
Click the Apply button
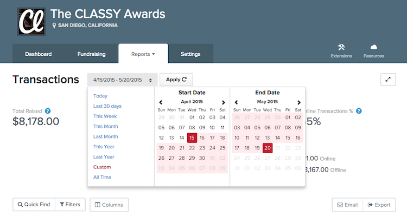pos(176,80)
